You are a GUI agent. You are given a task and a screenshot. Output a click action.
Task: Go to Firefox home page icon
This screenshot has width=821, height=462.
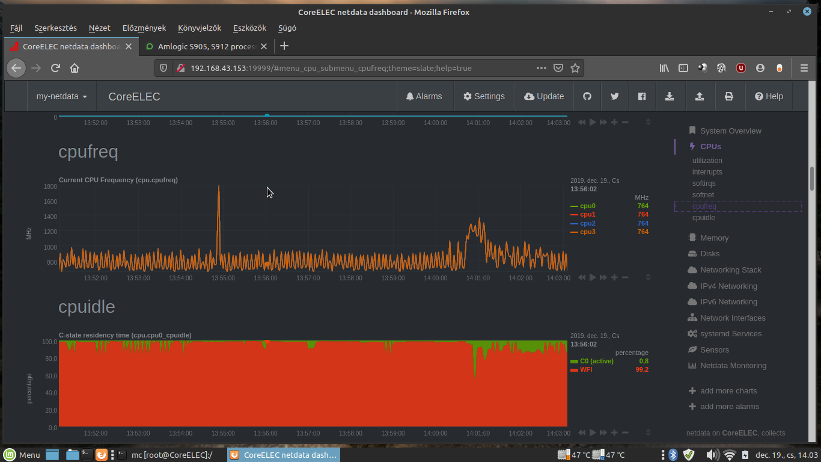pyautogui.click(x=75, y=68)
